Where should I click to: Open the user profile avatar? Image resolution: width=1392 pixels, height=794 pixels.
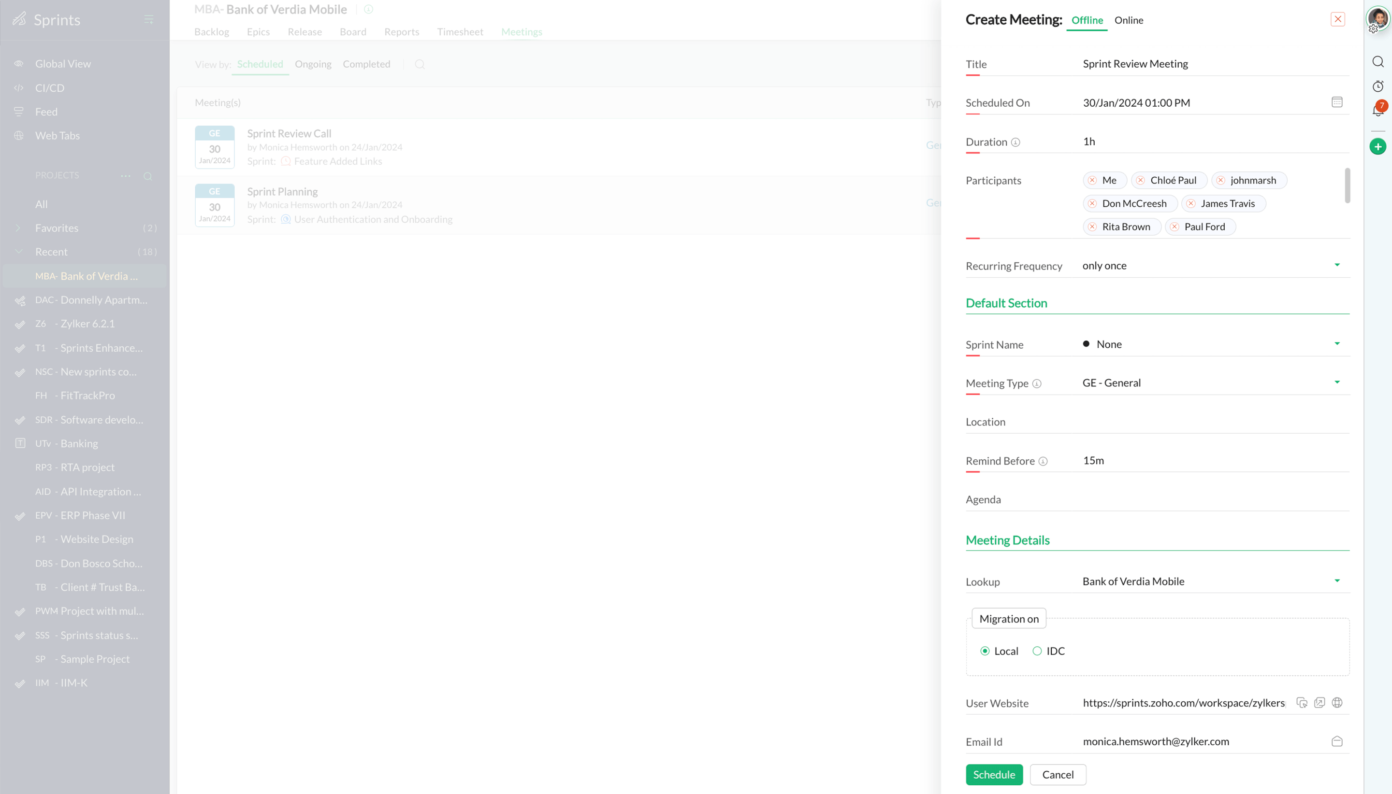1378,19
